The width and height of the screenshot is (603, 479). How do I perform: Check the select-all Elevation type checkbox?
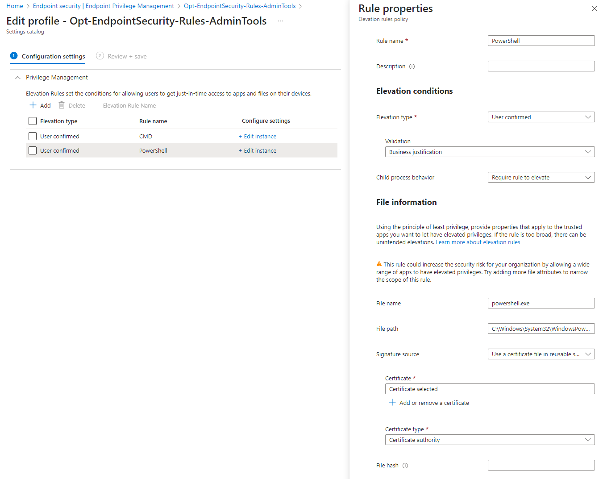tap(32, 121)
